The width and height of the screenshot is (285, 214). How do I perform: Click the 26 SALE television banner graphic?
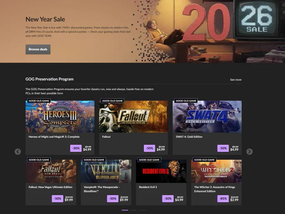tap(258, 19)
